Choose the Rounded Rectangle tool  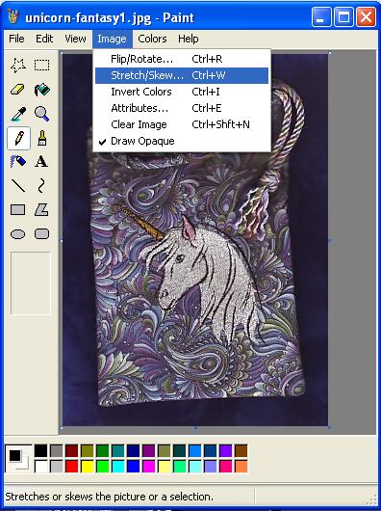click(x=42, y=234)
